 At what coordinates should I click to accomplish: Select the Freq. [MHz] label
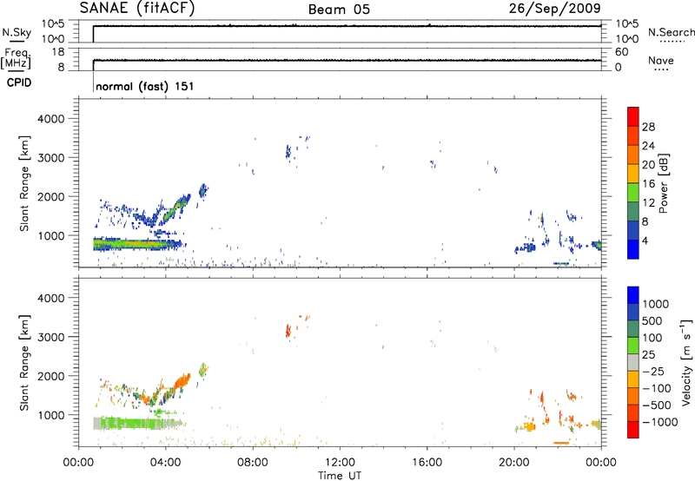(x=17, y=58)
